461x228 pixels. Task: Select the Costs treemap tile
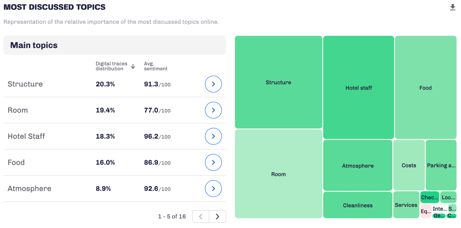click(x=409, y=165)
